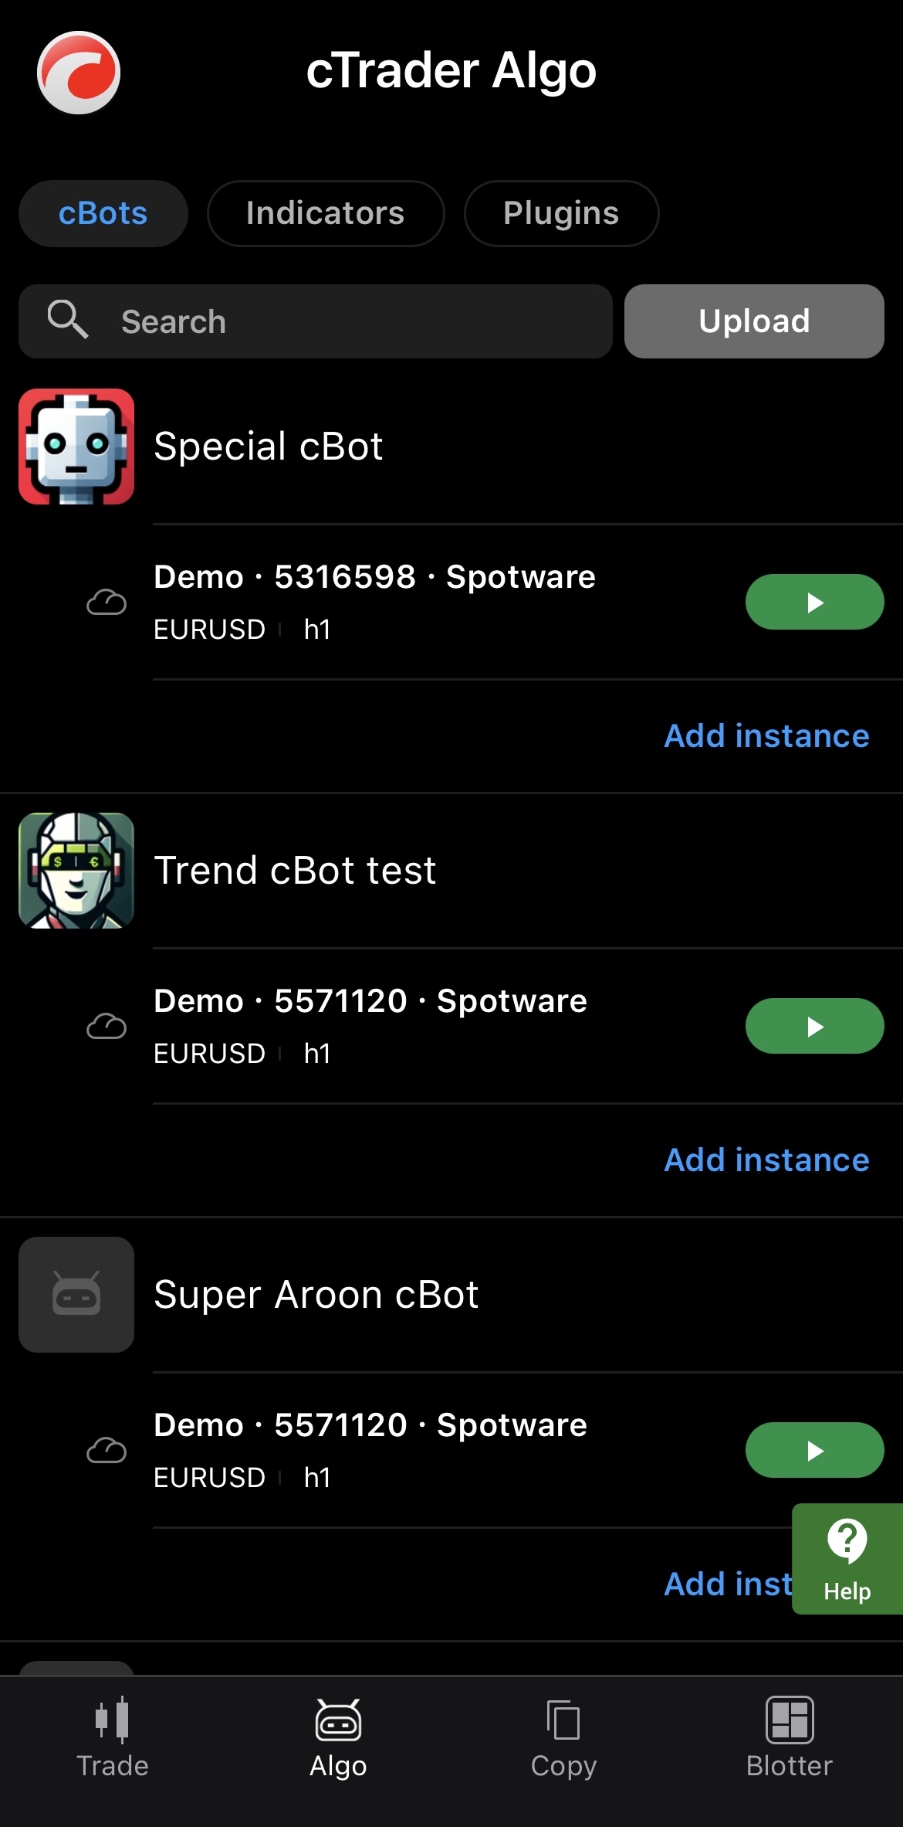Switch to the Plugins tab
Screen dimensions: 903x1827
(561, 213)
